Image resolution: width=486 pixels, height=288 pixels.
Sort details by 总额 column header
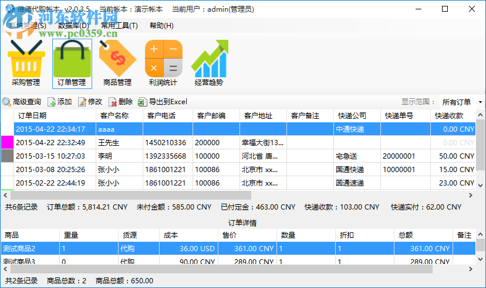coord(423,235)
